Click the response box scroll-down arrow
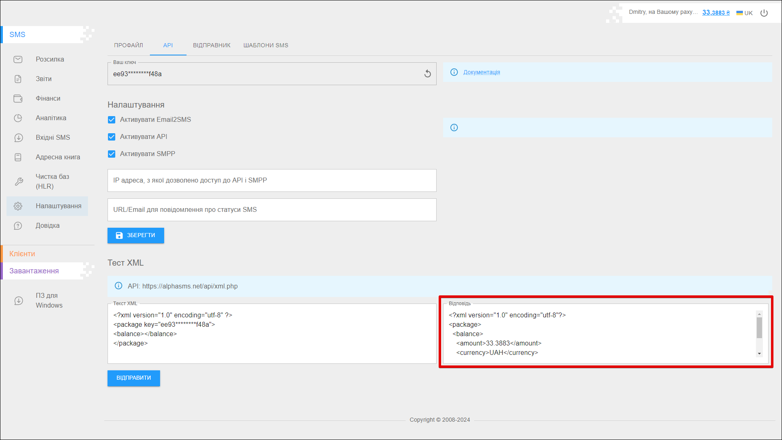Viewport: 782px width, 440px height. click(759, 354)
